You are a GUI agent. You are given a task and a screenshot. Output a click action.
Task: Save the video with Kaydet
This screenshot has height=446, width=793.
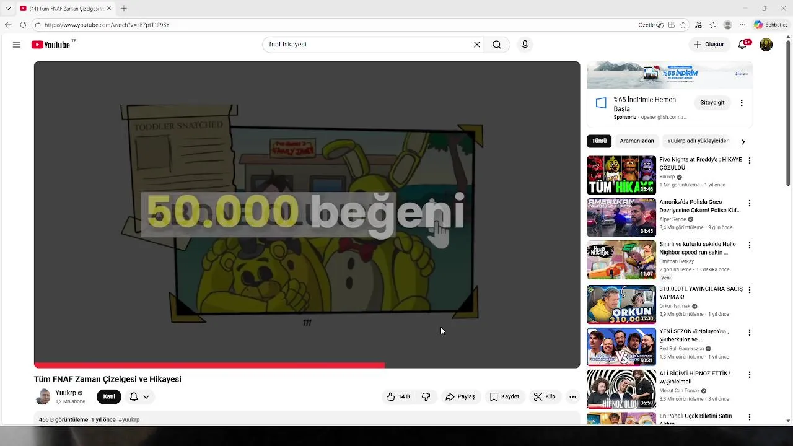504,397
